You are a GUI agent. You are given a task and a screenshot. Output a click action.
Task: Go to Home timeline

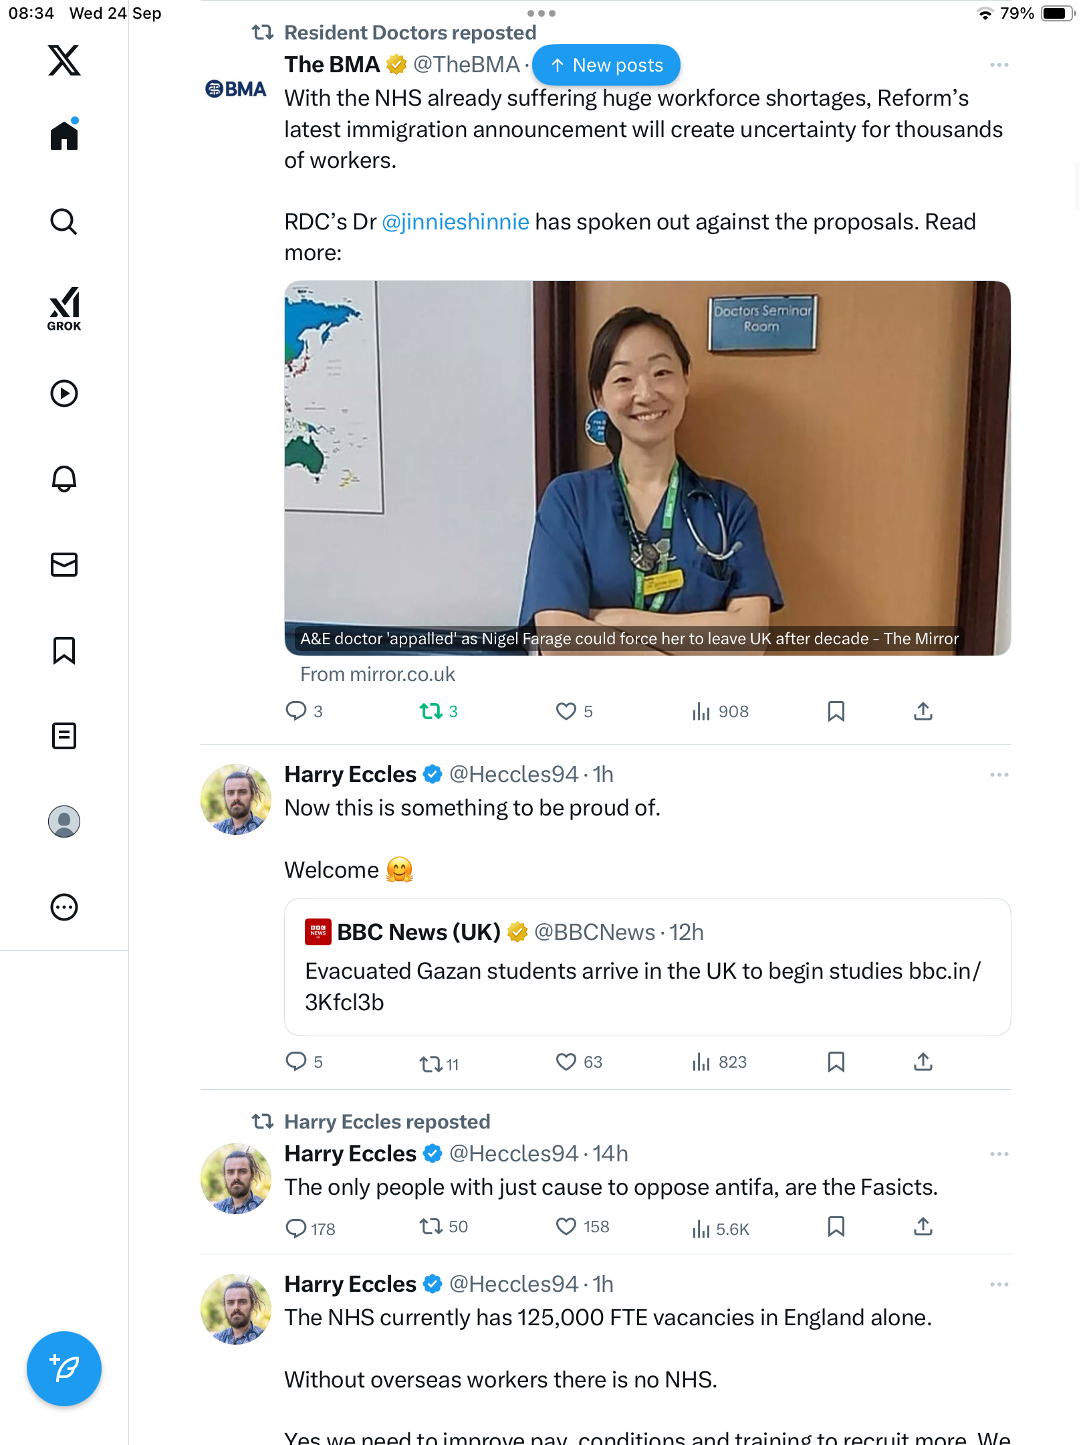[64, 136]
